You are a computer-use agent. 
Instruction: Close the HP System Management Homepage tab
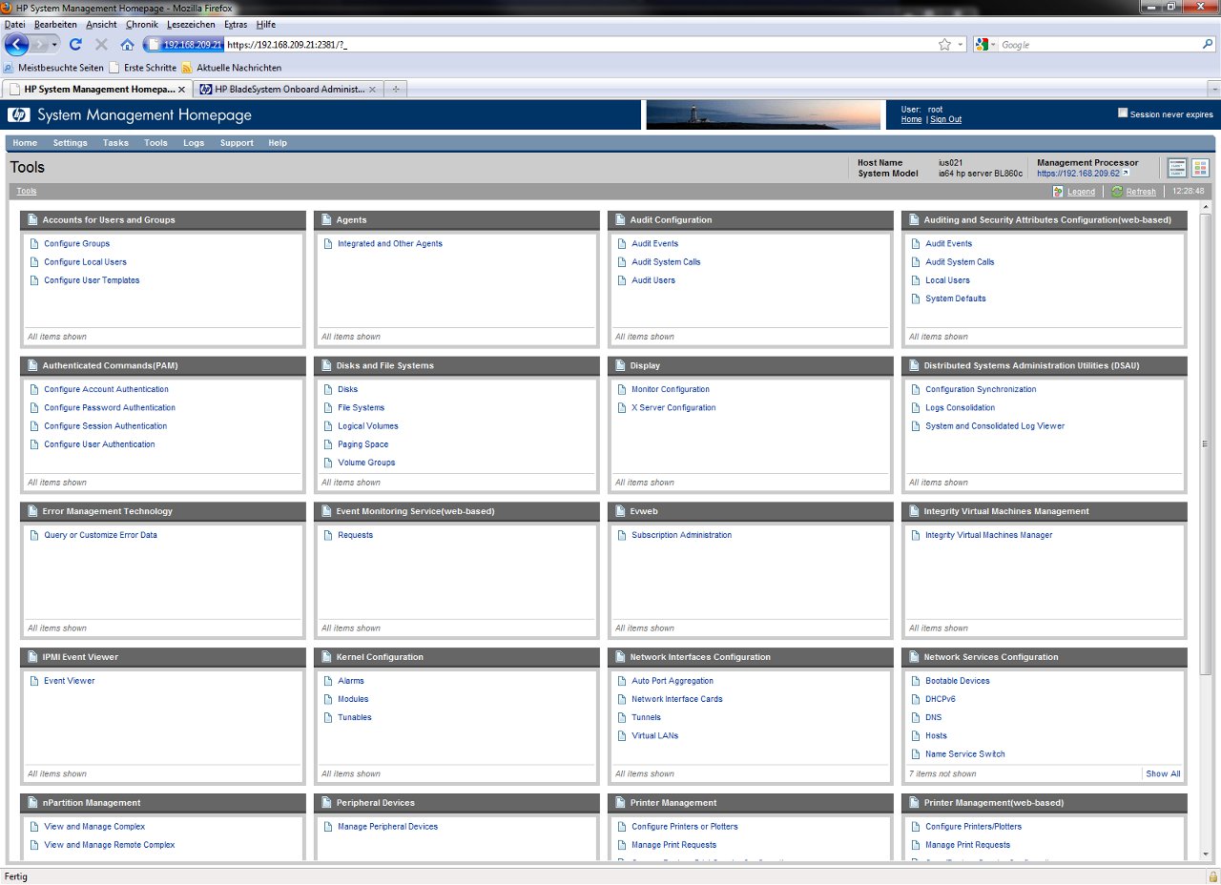(x=182, y=89)
